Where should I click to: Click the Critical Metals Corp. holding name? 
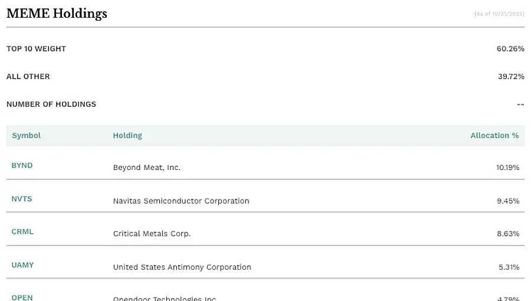coord(152,234)
